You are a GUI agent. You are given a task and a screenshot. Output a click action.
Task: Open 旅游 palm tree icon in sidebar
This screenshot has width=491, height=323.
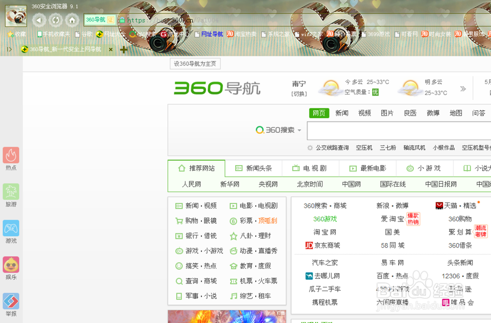(11, 192)
